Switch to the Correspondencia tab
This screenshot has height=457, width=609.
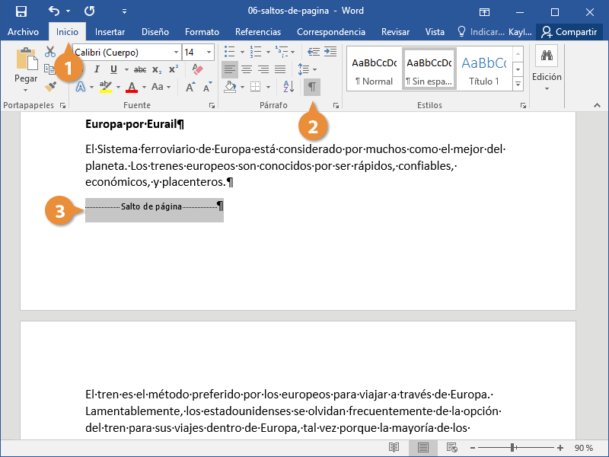[331, 32]
